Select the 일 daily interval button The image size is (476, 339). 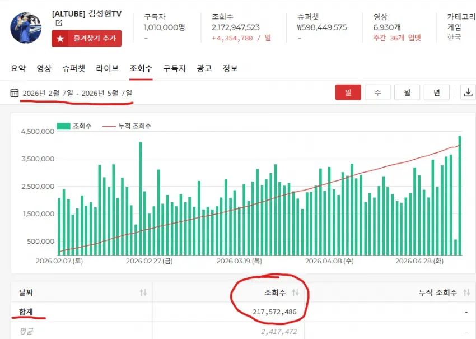pos(348,92)
